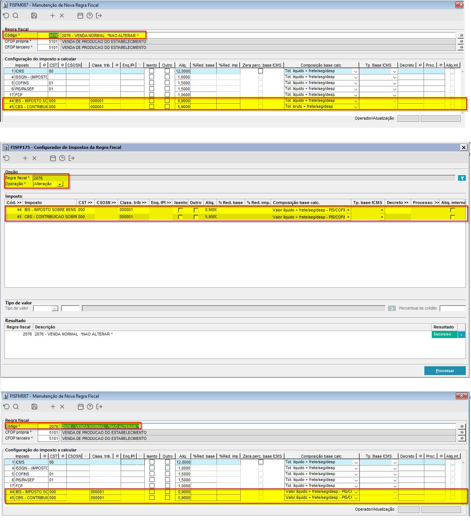Open Composição base calc. dropdown for IBS in bottom FISFM087

click(x=356, y=492)
